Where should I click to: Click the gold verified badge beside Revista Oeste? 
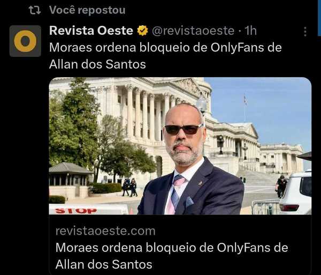(142, 31)
